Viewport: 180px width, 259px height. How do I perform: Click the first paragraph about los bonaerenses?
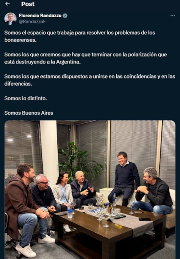pos(80,36)
